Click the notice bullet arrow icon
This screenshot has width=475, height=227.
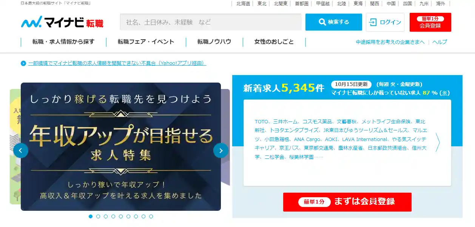[23, 63]
